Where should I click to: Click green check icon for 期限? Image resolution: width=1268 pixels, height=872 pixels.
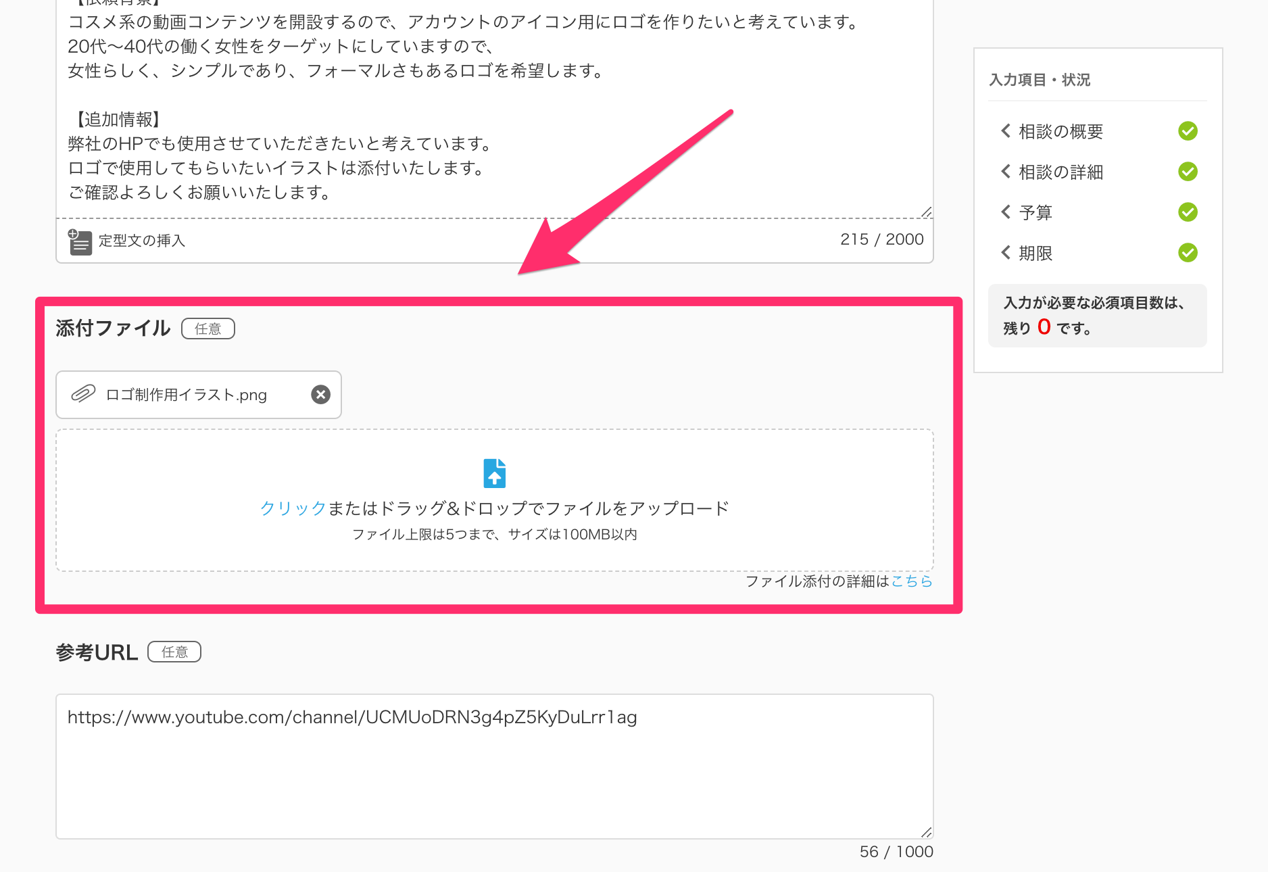(1188, 252)
